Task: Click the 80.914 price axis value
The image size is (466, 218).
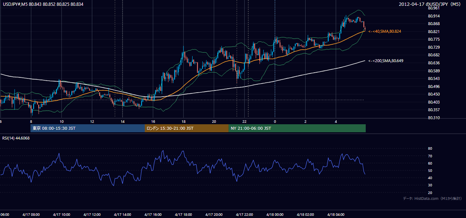Action: [x=433, y=16]
